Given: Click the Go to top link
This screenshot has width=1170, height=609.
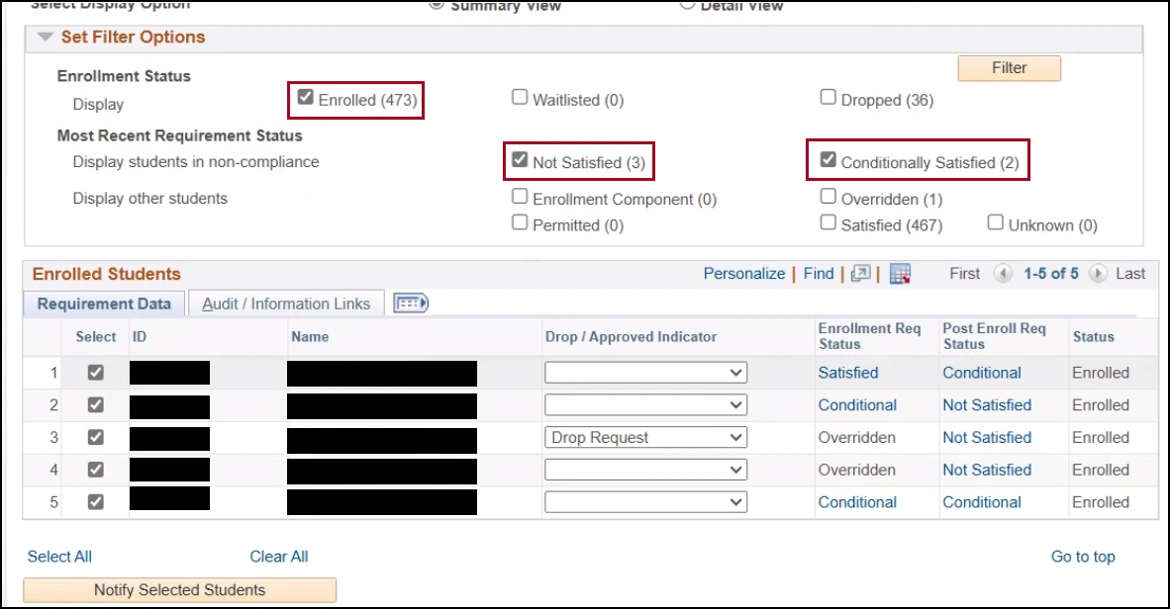Looking at the screenshot, I should [x=1083, y=556].
